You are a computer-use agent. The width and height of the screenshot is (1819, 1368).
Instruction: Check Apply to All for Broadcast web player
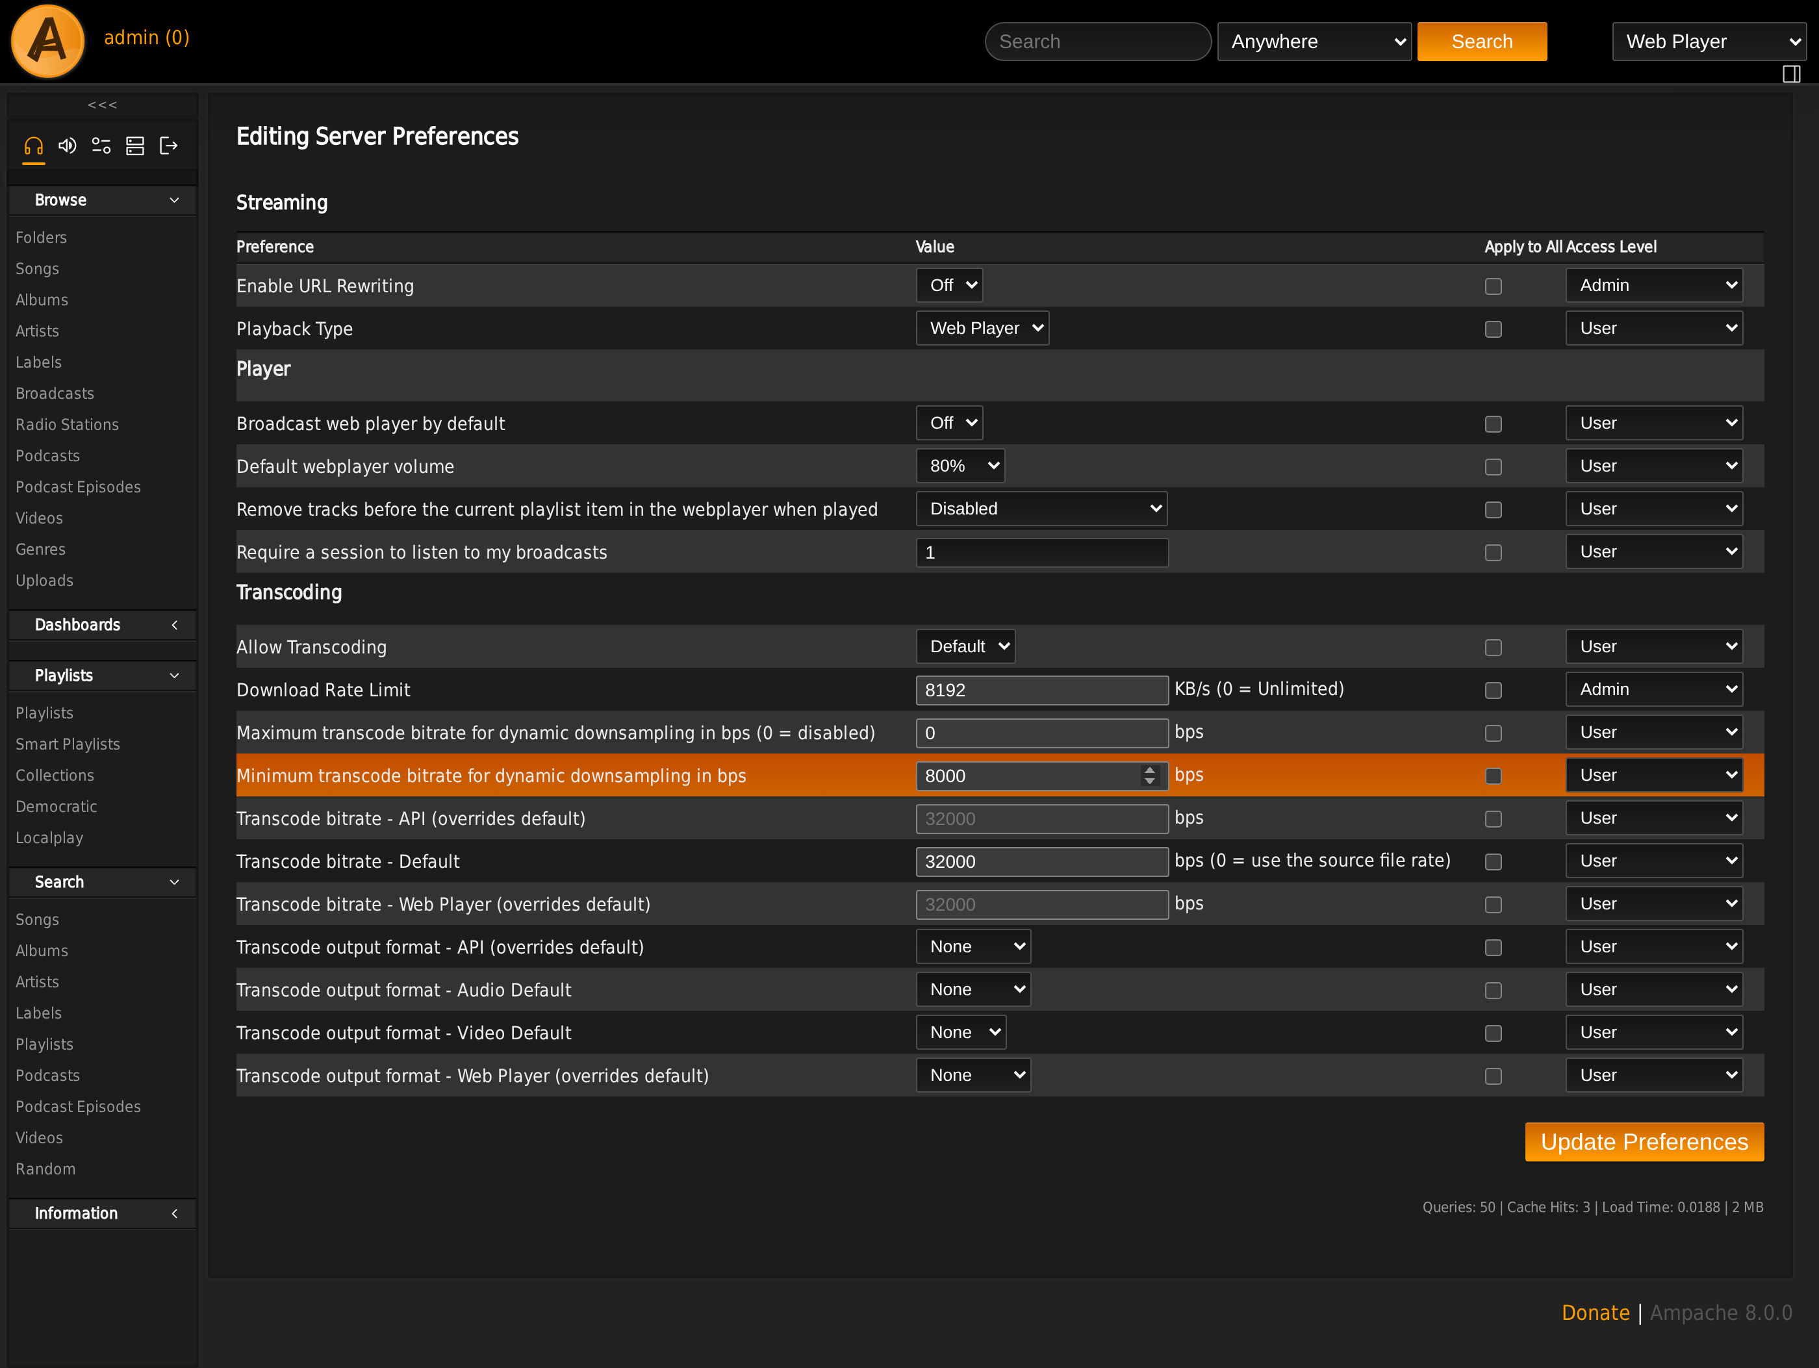pyautogui.click(x=1494, y=424)
